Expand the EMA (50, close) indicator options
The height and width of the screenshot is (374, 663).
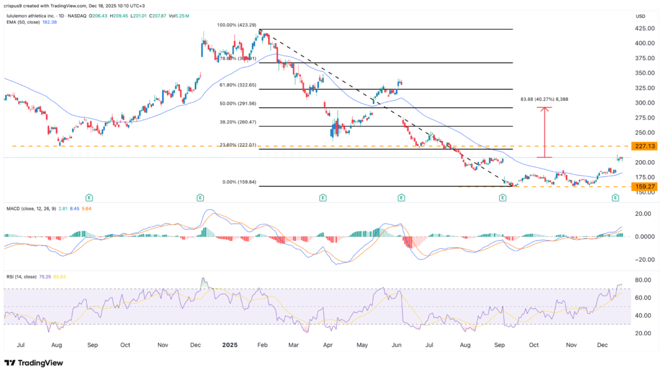point(23,21)
